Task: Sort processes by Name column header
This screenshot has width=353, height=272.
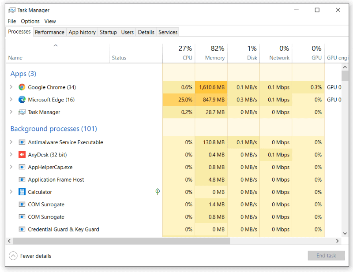Action: click(x=57, y=53)
